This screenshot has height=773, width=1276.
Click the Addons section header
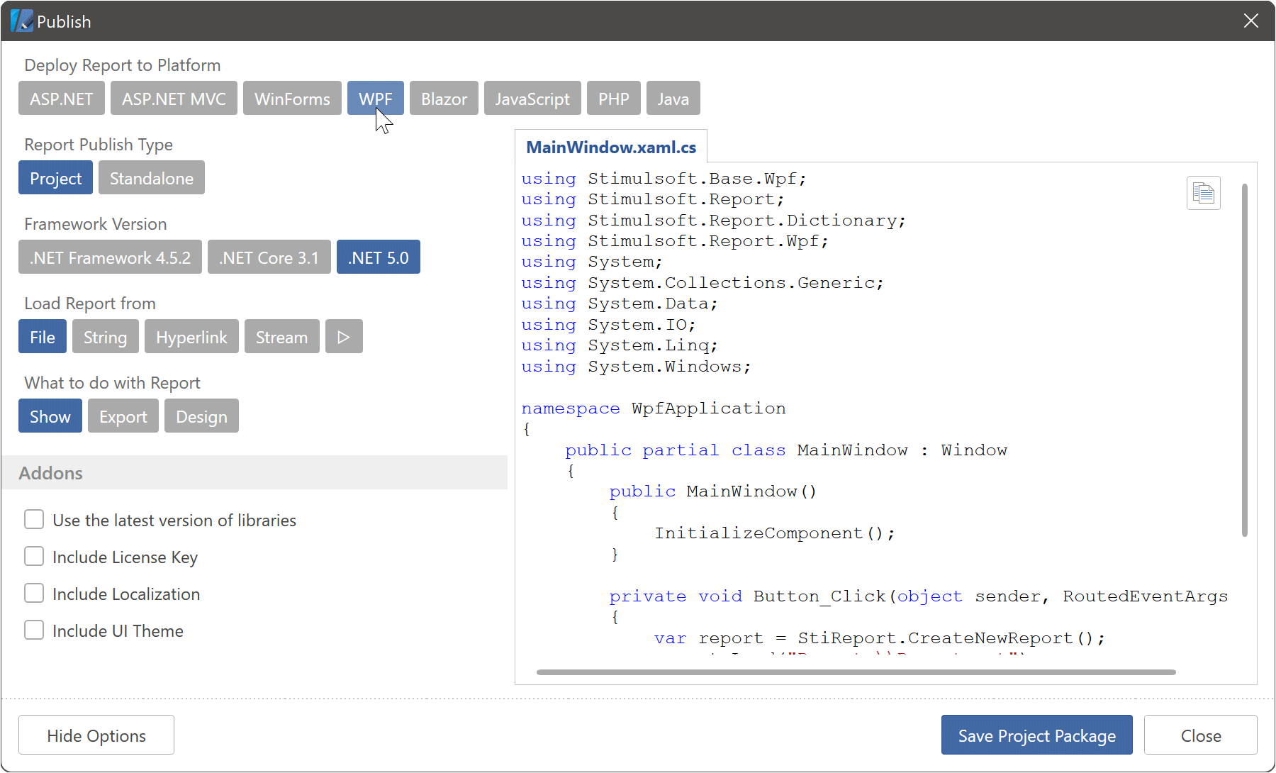coord(254,472)
